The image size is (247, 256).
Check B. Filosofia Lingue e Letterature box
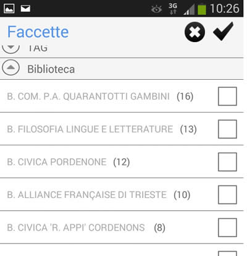tap(227, 129)
